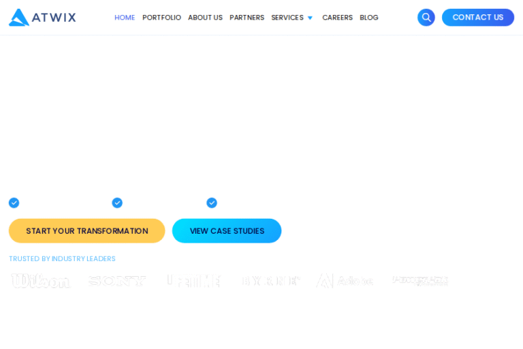Viewport: 523px width, 349px height.
Task: Visit the Careers page
Action: click(337, 18)
